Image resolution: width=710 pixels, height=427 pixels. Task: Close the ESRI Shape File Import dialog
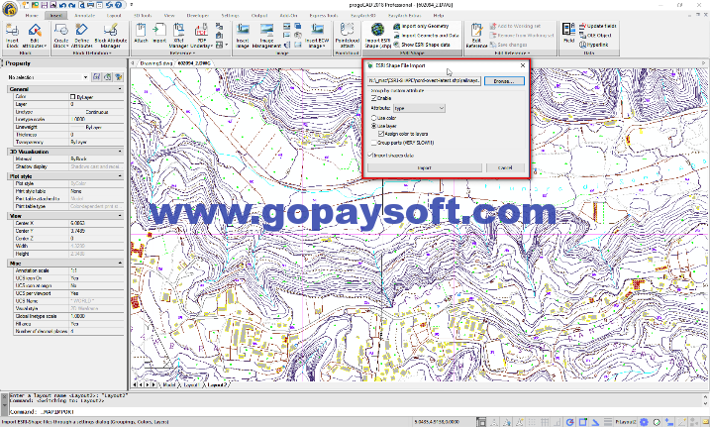523,65
